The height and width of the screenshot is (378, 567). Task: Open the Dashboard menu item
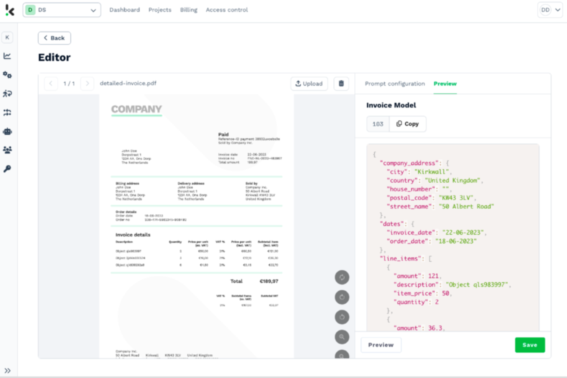pyautogui.click(x=125, y=10)
